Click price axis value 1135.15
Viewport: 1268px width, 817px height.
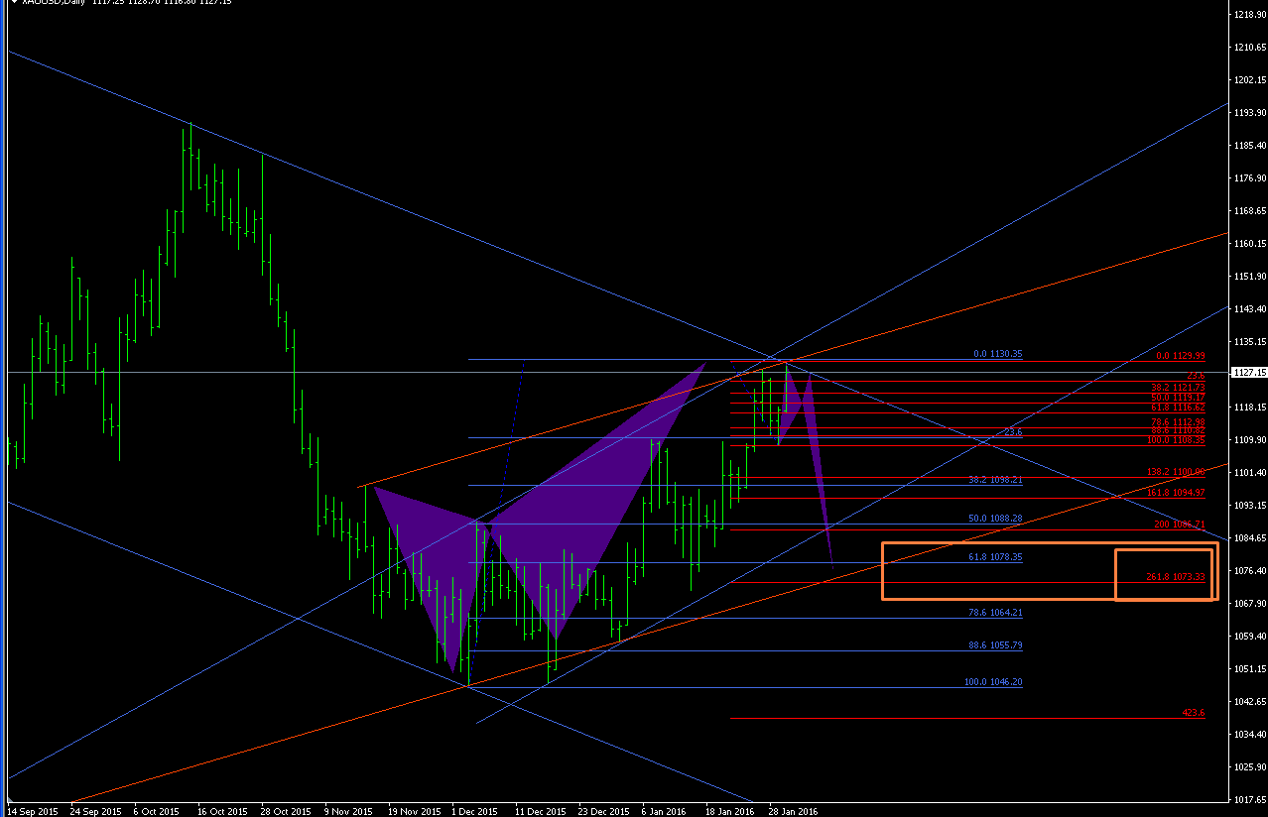(1249, 342)
